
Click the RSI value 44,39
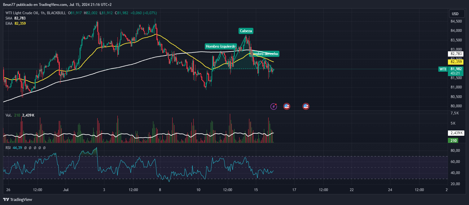(17, 148)
